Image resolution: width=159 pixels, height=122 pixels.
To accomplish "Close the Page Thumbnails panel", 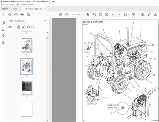I will point(45,21).
